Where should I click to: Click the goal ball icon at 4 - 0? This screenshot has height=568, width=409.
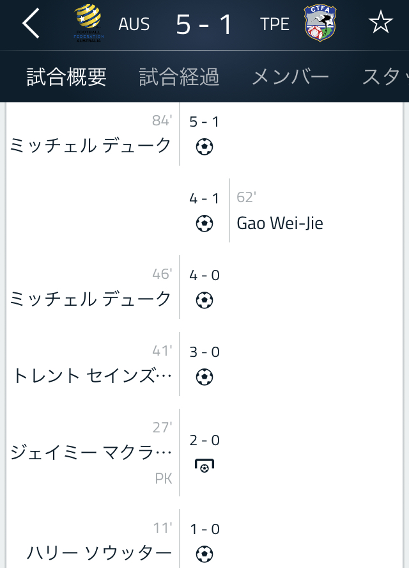point(204,300)
